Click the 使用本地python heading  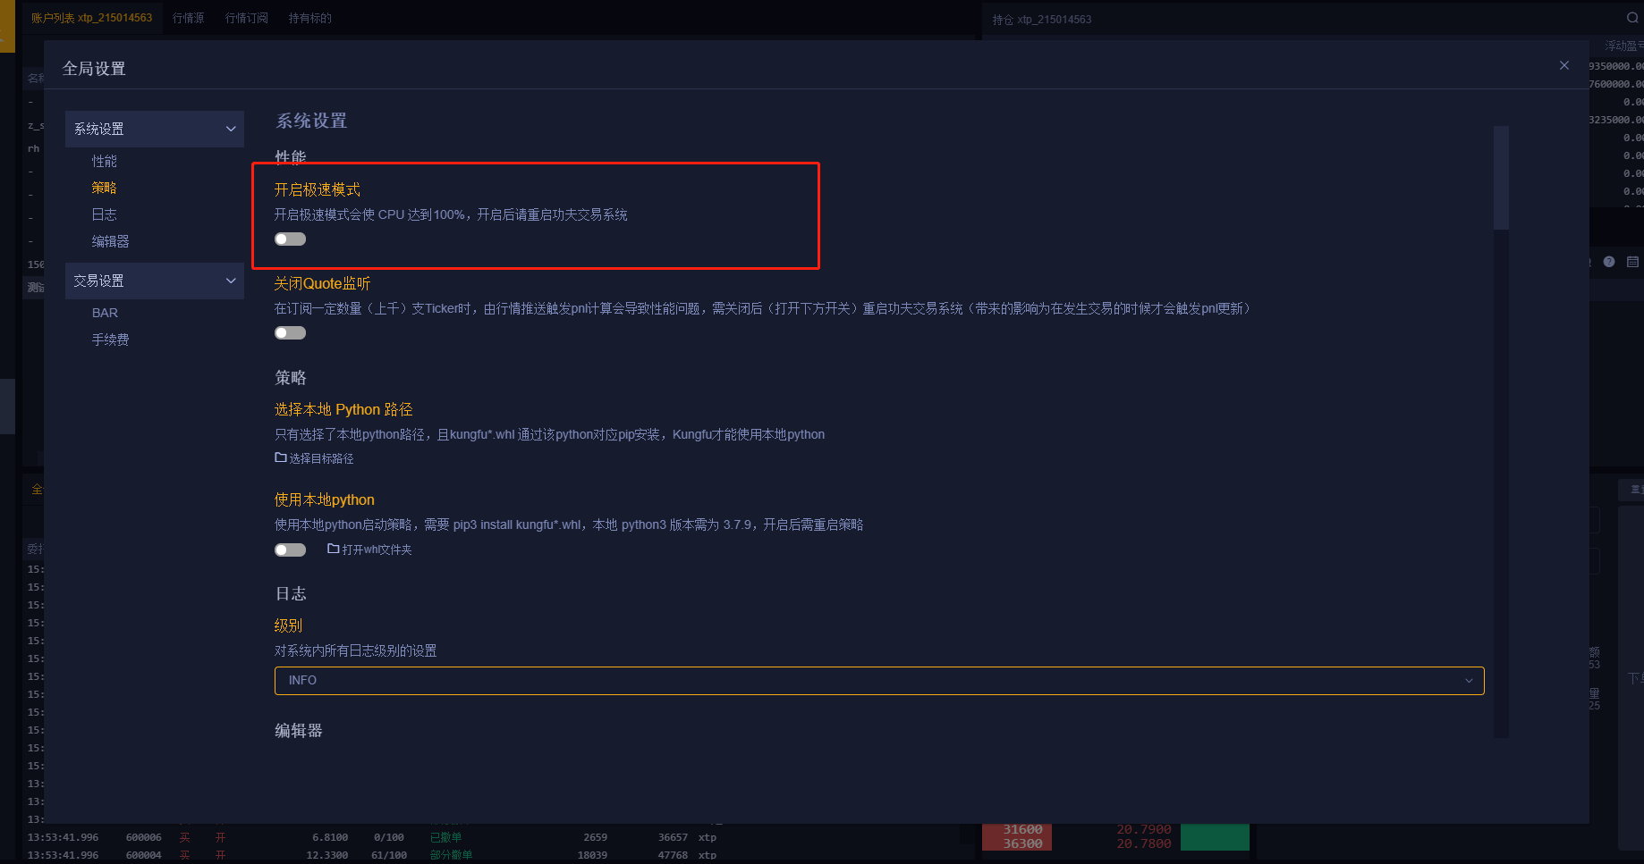coord(324,499)
